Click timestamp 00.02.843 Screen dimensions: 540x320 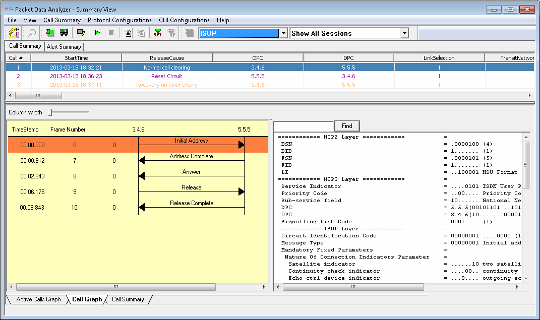pyautogui.click(x=32, y=176)
